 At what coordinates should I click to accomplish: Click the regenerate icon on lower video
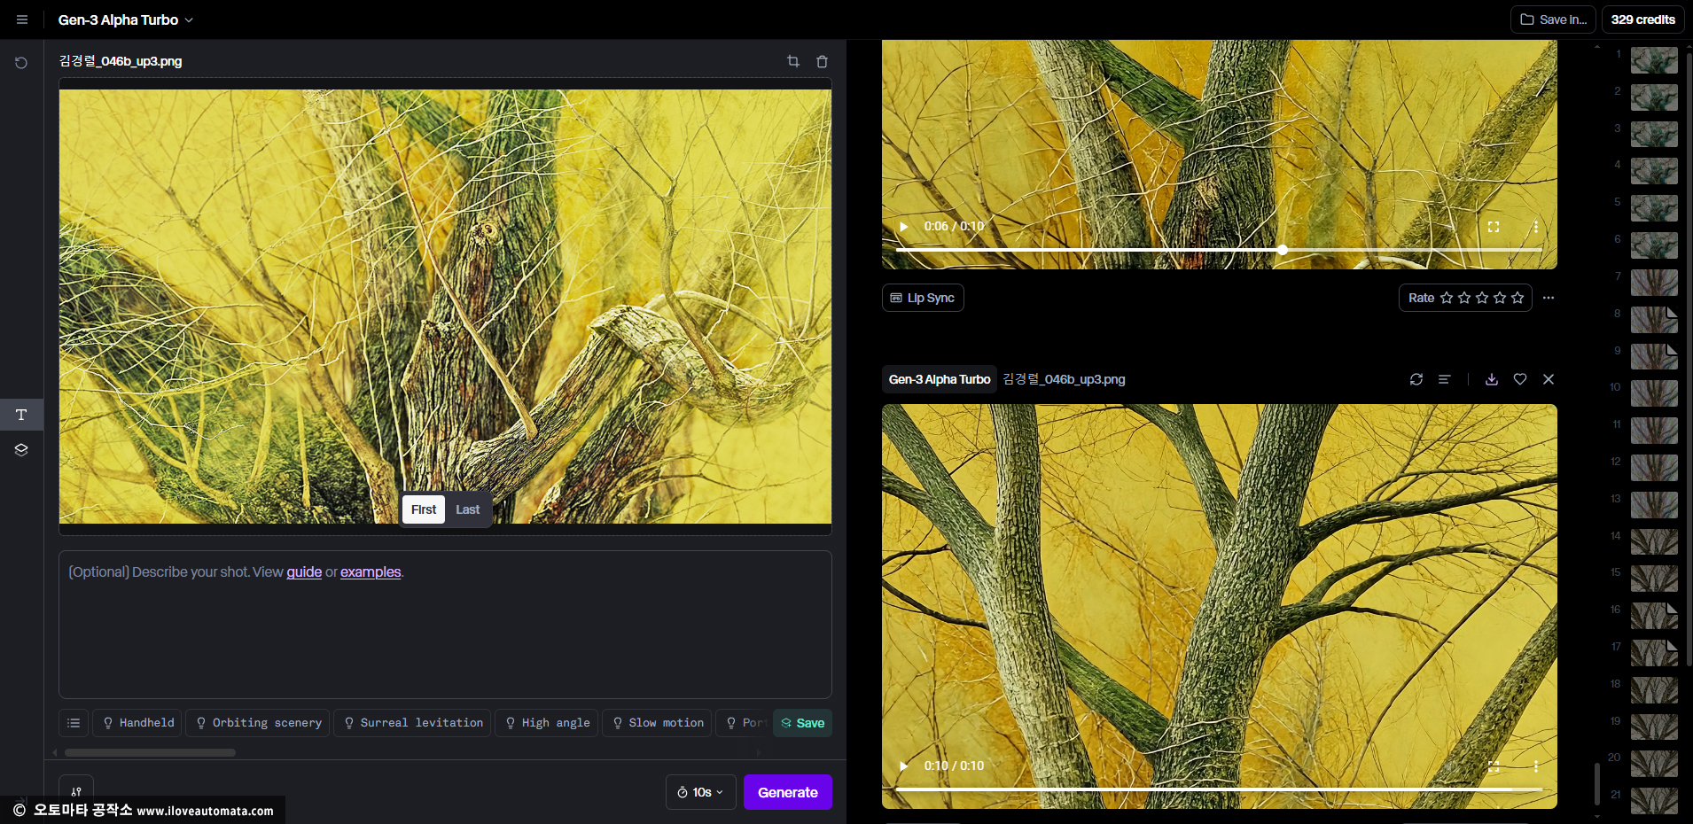[1416, 379]
